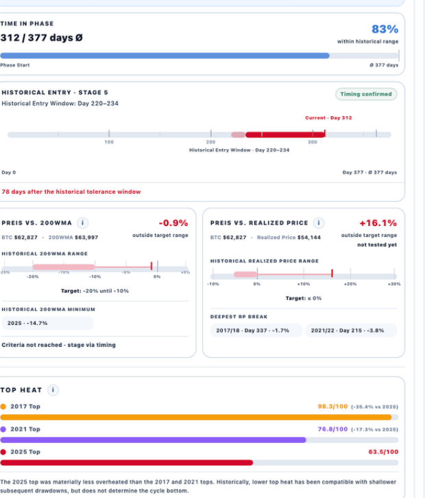The height and width of the screenshot is (498, 425).
Task: Select the 2017/18 Day 337 break chip
Action: tap(256, 330)
